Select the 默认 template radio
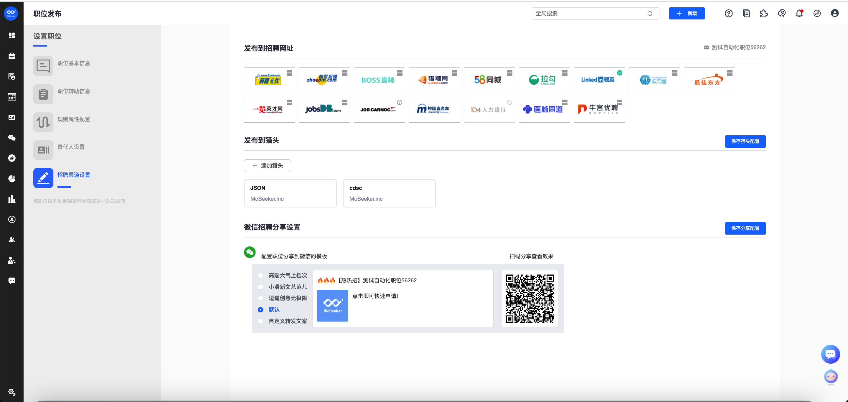Viewport: 848px width, 402px height. (x=260, y=309)
